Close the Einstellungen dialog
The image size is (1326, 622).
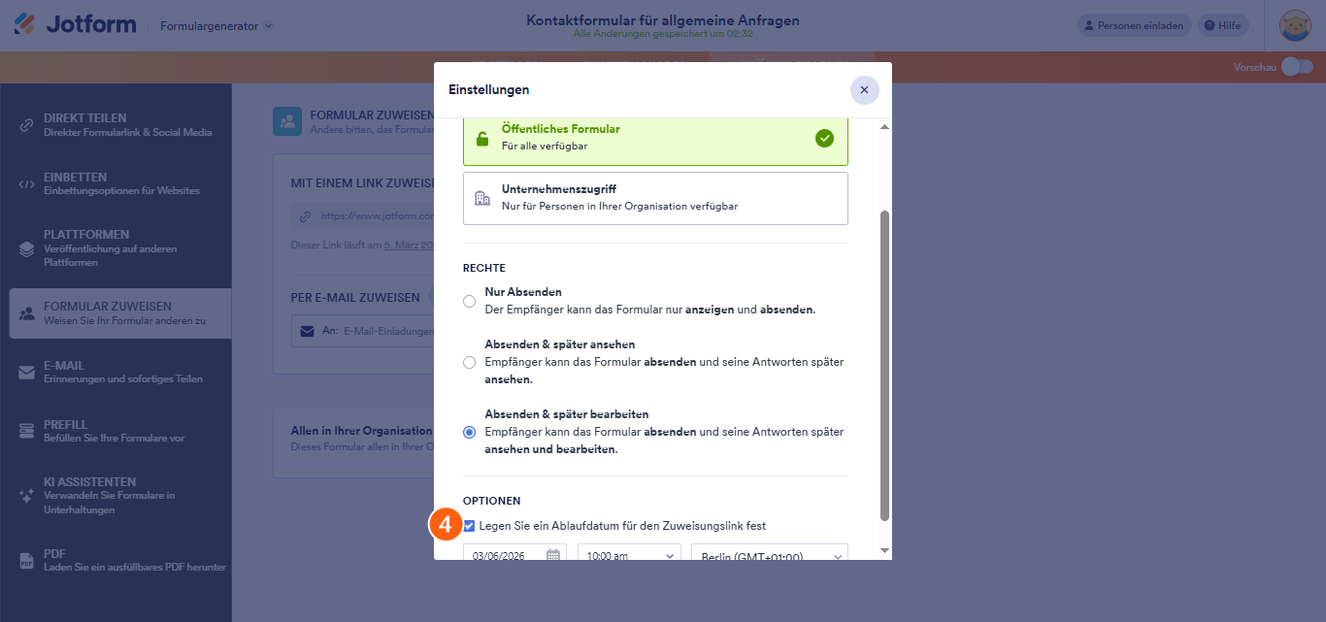pos(864,89)
